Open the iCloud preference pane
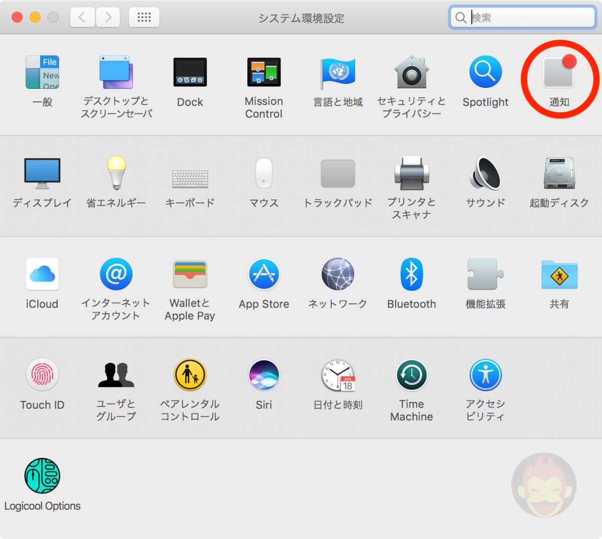Viewport: 602px width, 539px height. [42, 275]
